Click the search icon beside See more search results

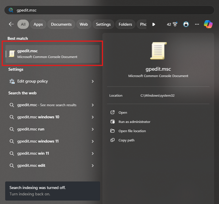click(12, 105)
